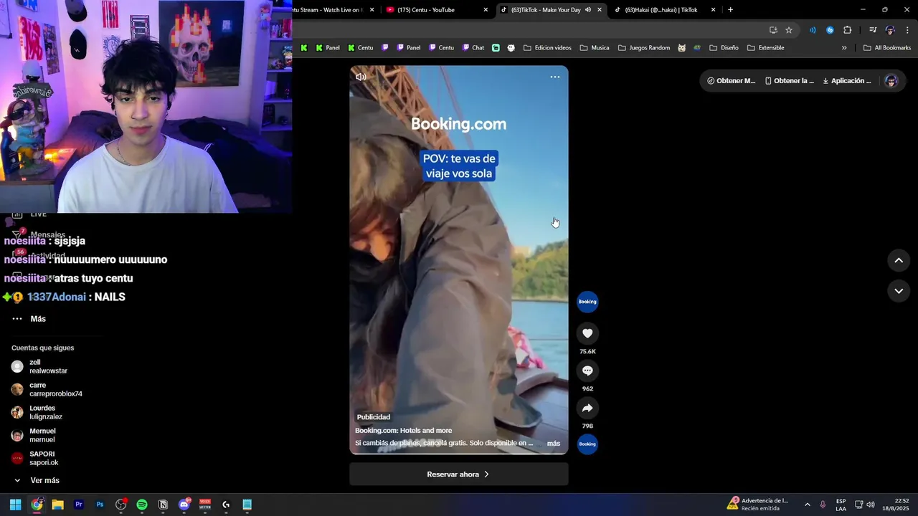Viewport: 918px width, 516px height.
Task: Open the Windows Start menu
Action: pos(15,505)
